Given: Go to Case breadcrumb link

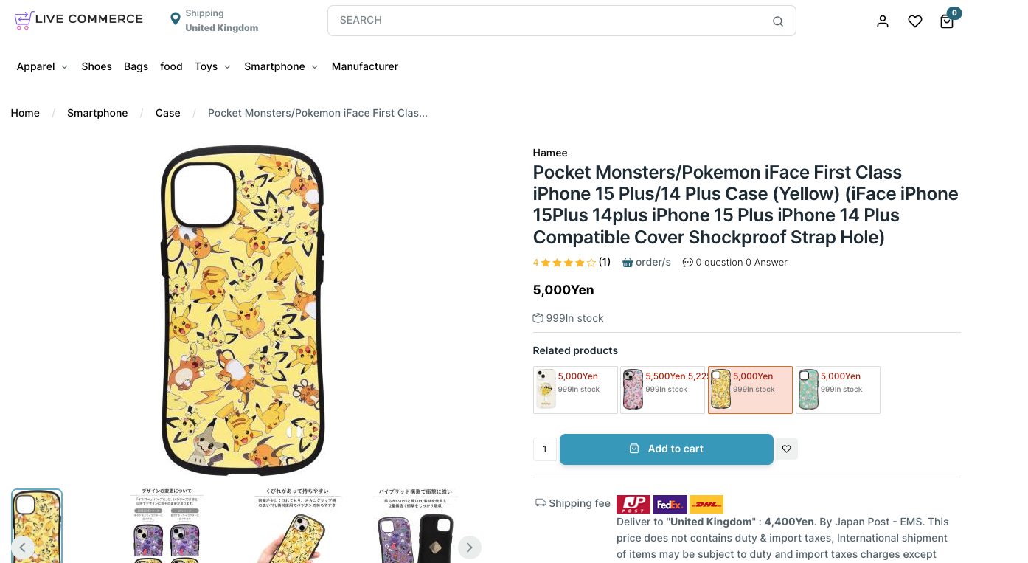Looking at the screenshot, I should pyautogui.click(x=168, y=113).
